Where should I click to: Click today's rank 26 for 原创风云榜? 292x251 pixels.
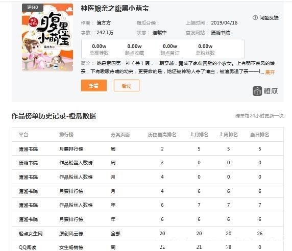coord(260,234)
